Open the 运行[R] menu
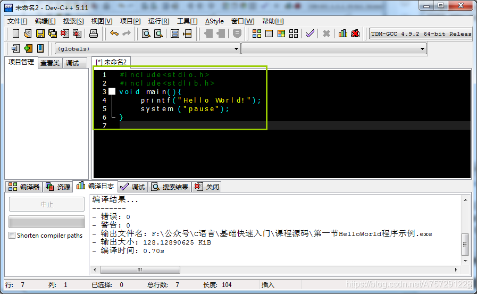Image resolution: width=477 pixels, height=294 pixels. click(158, 21)
